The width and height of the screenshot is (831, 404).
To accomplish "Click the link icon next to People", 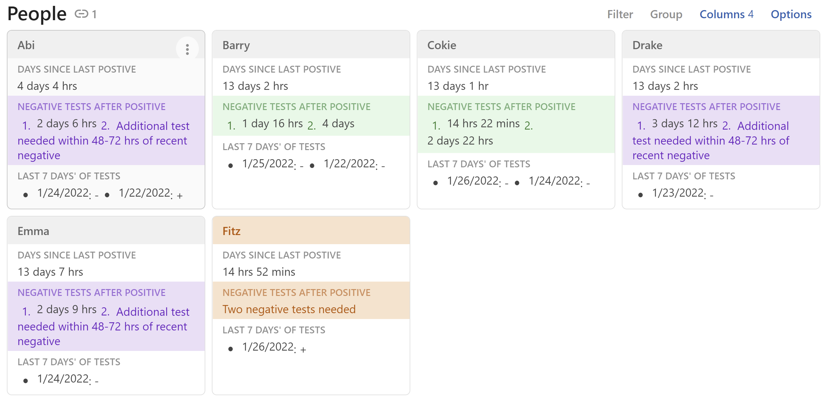I will [x=81, y=14].
